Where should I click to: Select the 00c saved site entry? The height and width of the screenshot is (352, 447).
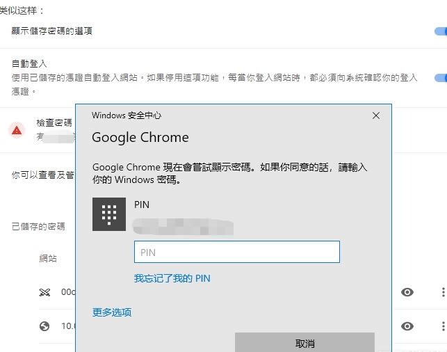[x=67, y=292]
